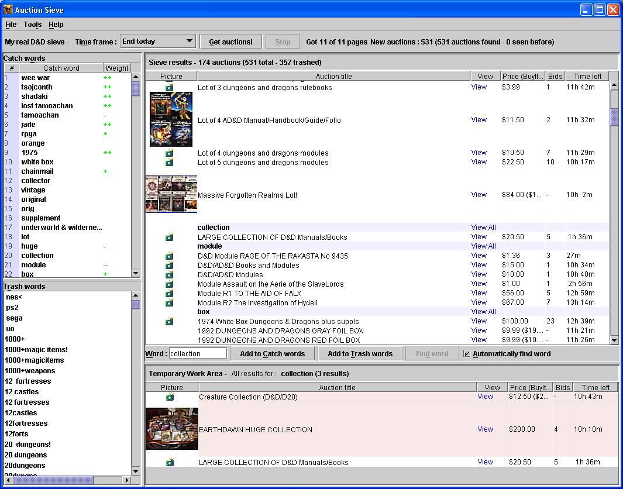
Task: Click Catch words scrollbar up arrow
Action: click(136, 77)
